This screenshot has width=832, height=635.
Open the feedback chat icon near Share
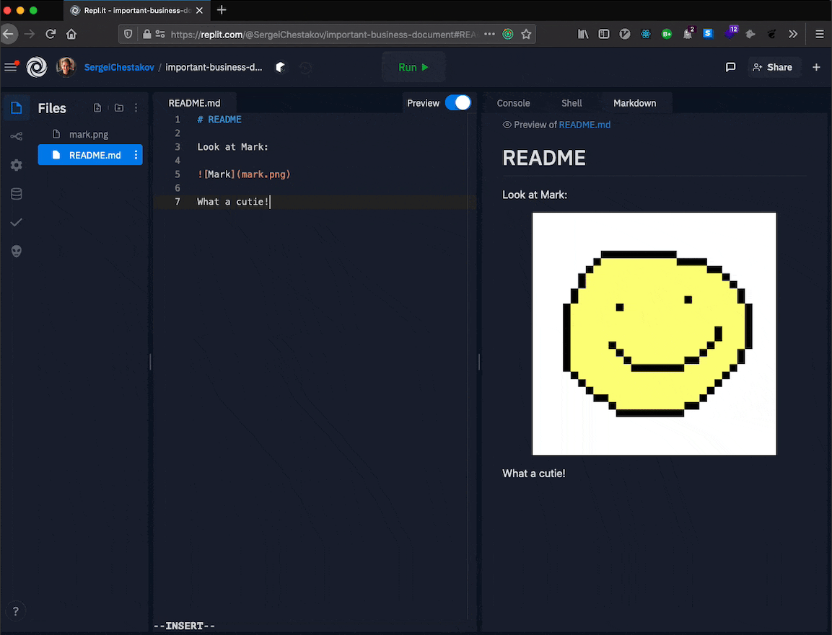[730, 67]
